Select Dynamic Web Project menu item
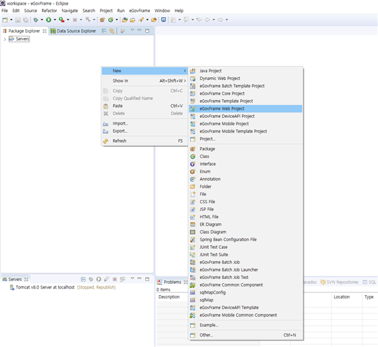 click(x=245, y=79)
